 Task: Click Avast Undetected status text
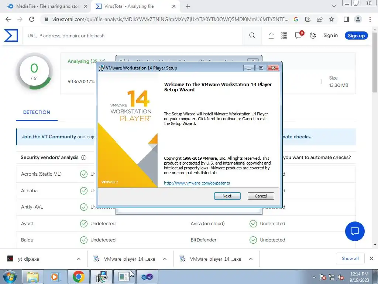tap(103, 224)
